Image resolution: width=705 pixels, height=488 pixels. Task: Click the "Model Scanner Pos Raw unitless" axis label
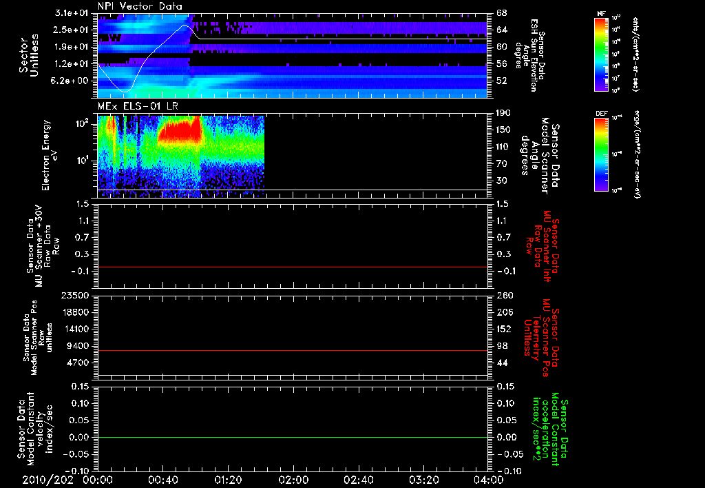(x=38, y=338)
